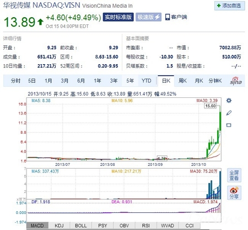This screenshot has height=230, width=248.
Task: Select the PSY indicator tab
Action: (x=103, y=226)
